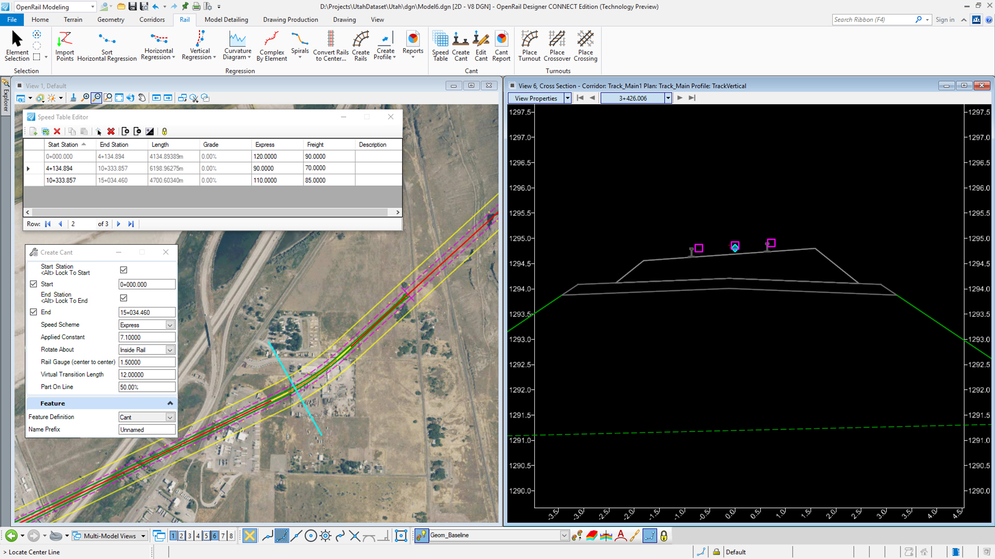Viewport: 995px width, 559px height.
Task: Open the File tab
Action: coord(12,20)
